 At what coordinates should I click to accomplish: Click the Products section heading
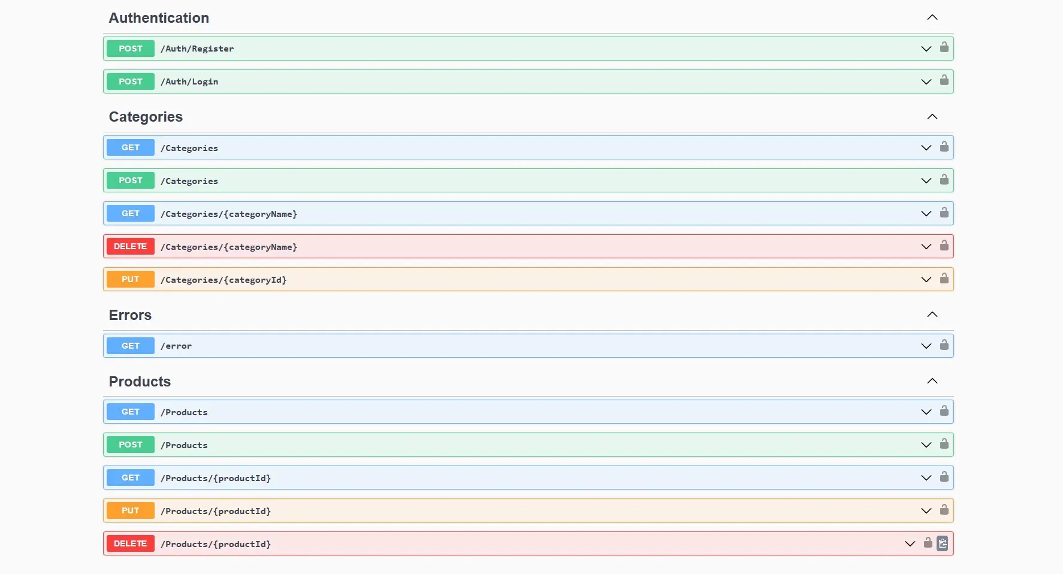point(140,382)
